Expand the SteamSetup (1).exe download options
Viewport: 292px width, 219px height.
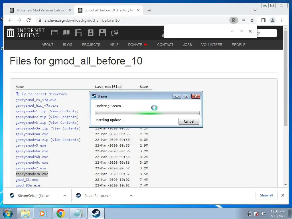[x=65, y=196]
